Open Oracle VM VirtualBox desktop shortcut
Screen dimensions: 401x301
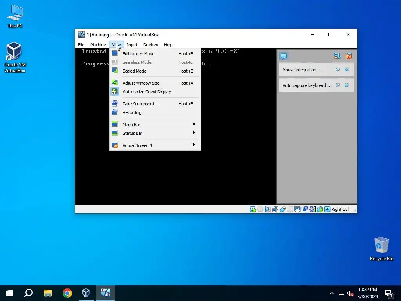pos(14,57)
